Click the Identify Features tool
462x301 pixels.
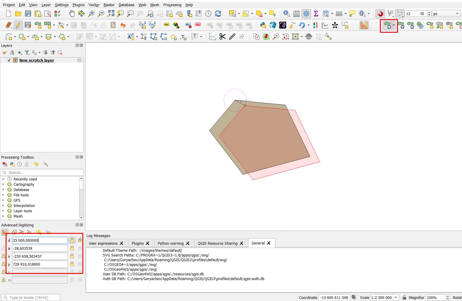(286, 14)
